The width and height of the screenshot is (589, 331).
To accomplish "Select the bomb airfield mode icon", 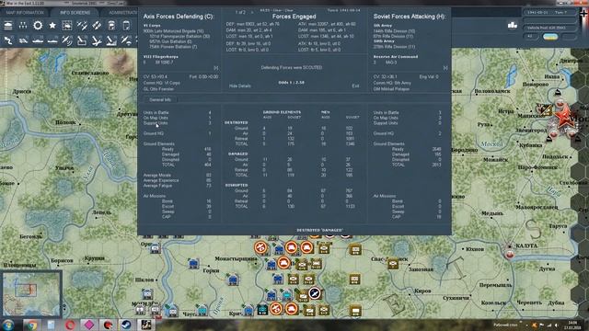I will pos(97,40).
